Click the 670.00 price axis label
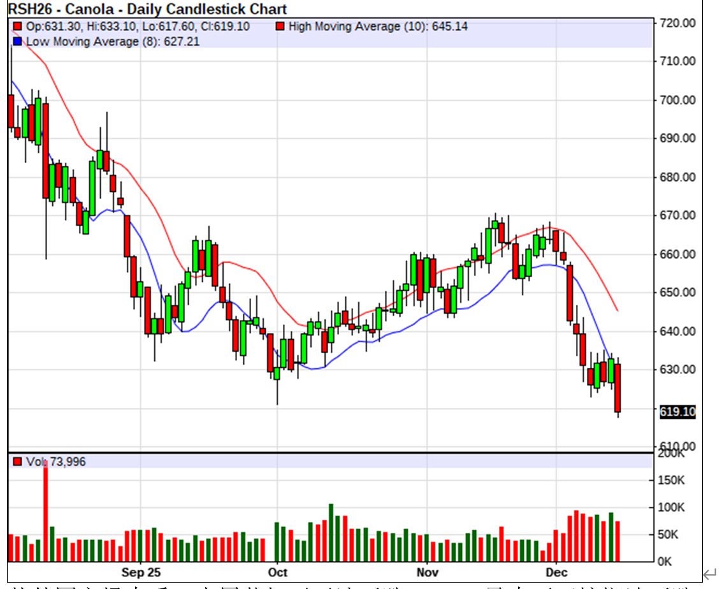The image size is (722, 589). [x=677, y=215]
